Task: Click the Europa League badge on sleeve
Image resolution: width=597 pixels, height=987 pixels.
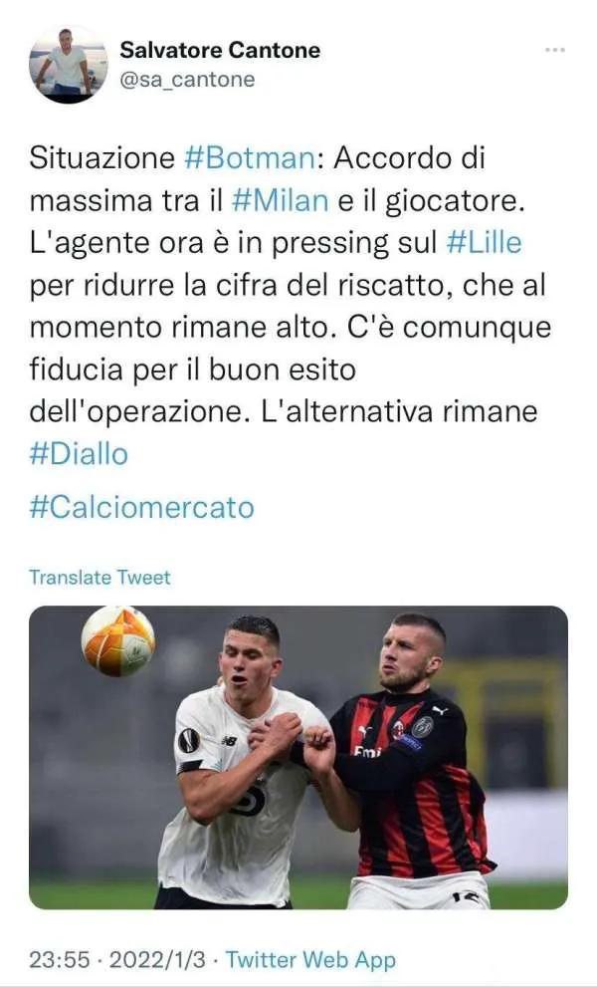Action: [189, 740]
